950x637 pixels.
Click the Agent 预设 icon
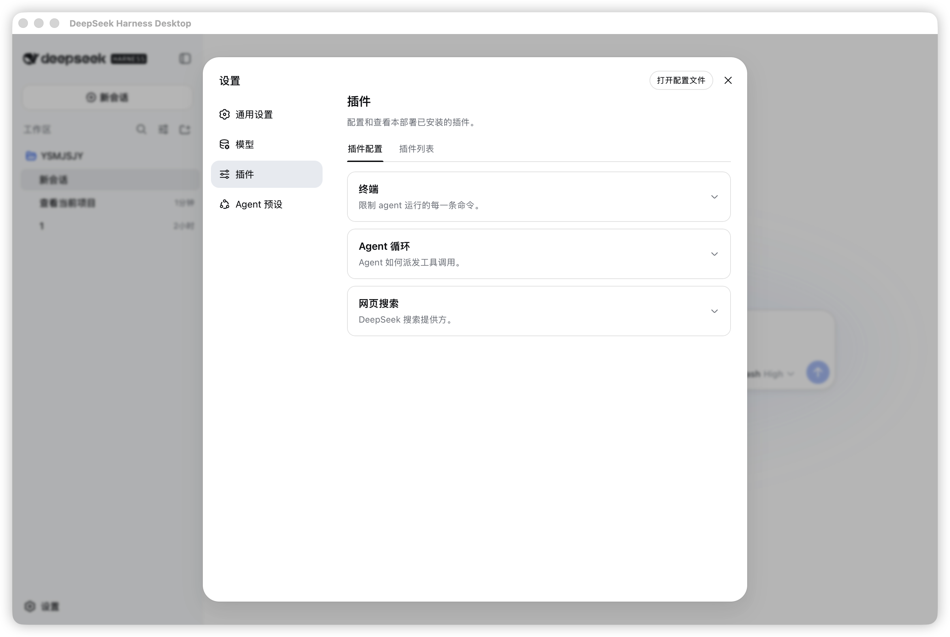pos(225,204)
